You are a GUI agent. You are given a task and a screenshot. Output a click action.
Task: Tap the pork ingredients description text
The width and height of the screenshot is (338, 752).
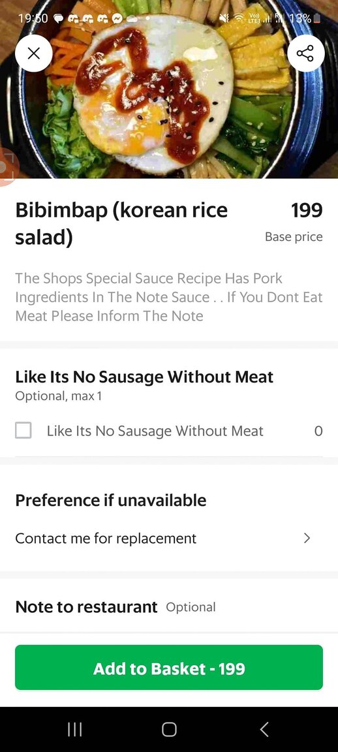[x=169, y=297]
